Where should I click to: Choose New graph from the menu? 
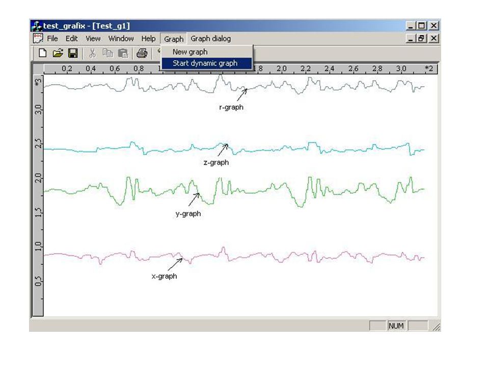coord(207,52)
